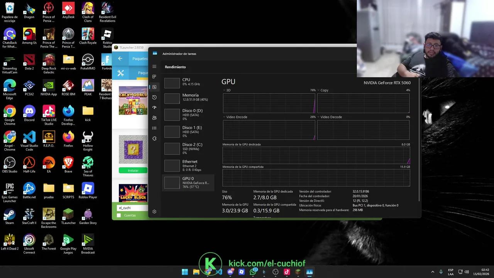
Task: Click Lucky World Invasion pack thumbnail
Action: click(133, 100)
